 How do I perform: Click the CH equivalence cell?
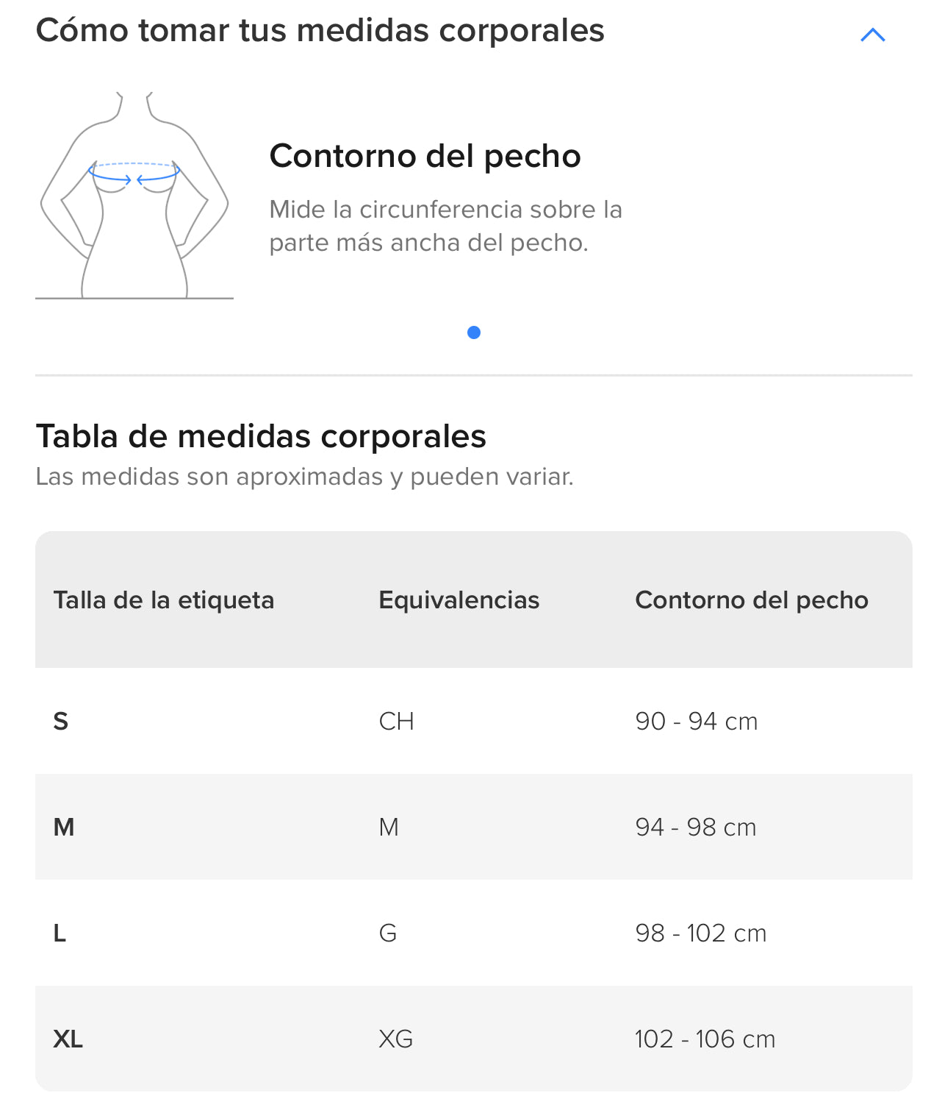396,722
